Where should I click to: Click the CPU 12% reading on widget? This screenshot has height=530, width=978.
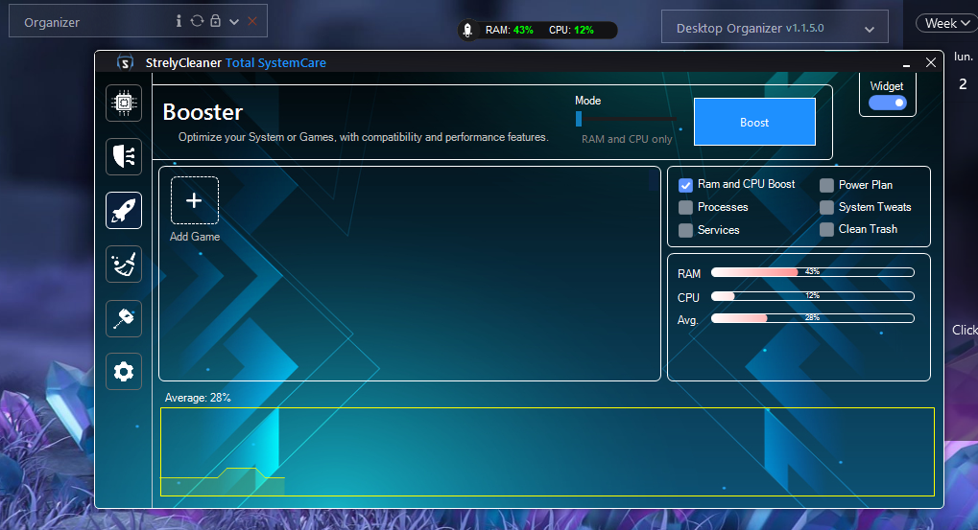coord(571,30)
